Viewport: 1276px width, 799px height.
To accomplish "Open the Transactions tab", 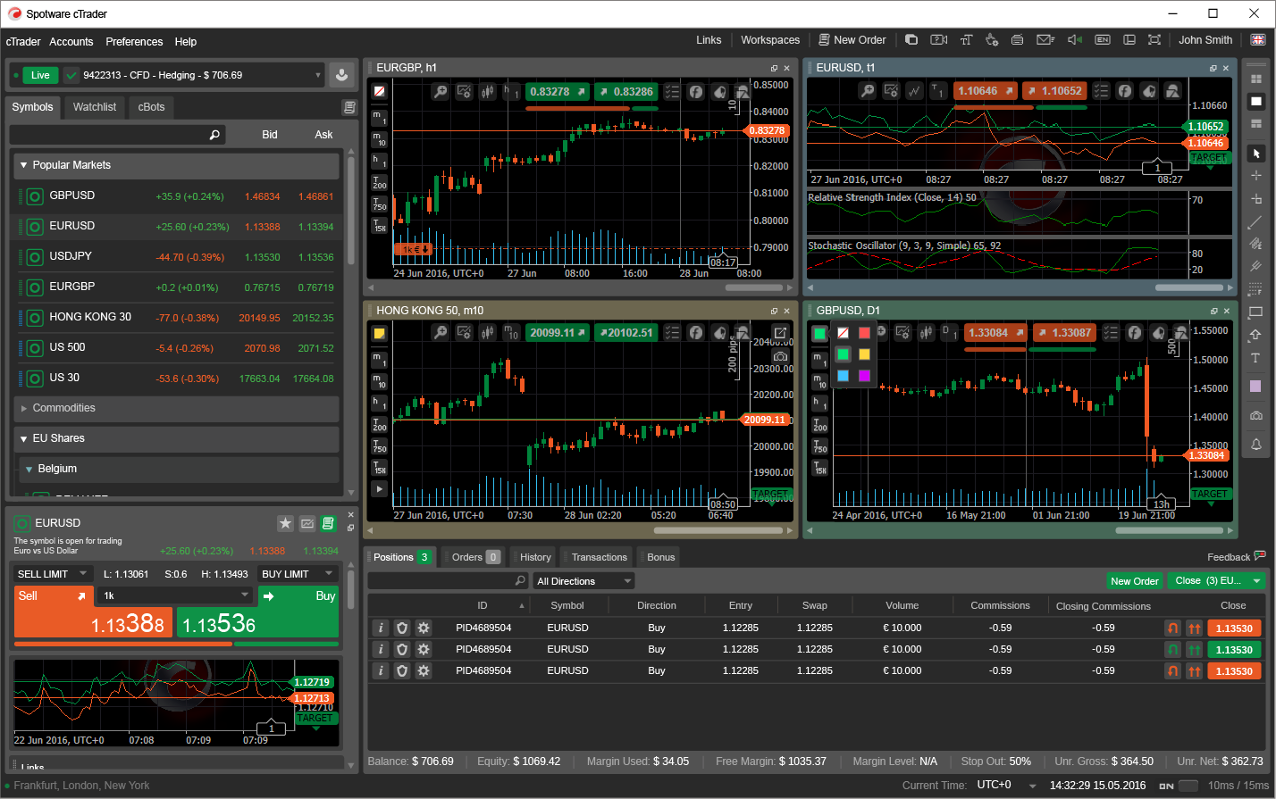I will tap(599, 557).
